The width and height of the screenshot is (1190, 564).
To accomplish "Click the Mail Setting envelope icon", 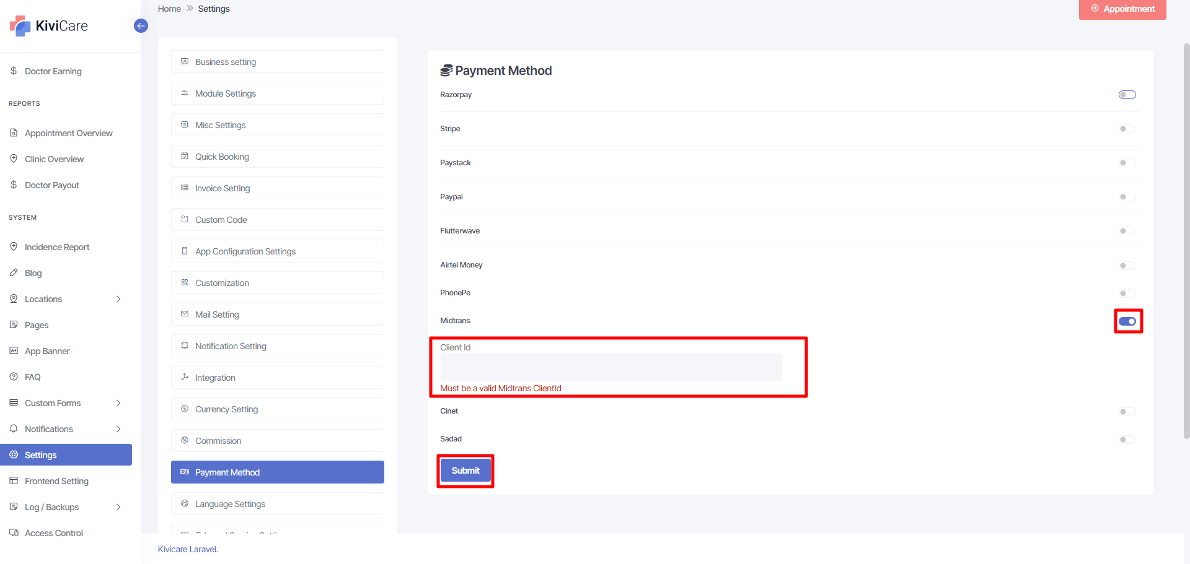I will [x=185, y=315].
